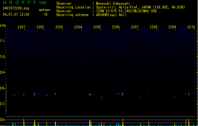Click the 2210 time marker
The height and width of the screenshot is (126, 198).
tap(191, 27)
